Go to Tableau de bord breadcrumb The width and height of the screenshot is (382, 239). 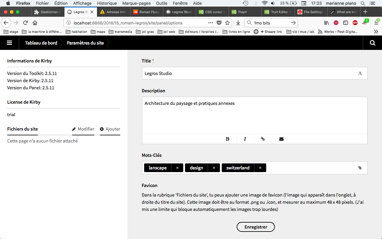(41, 43)
